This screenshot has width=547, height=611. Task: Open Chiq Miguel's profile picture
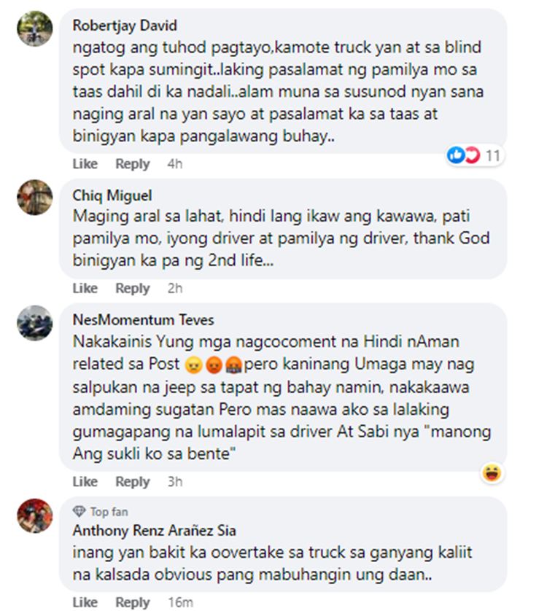(x=35, y=197)
